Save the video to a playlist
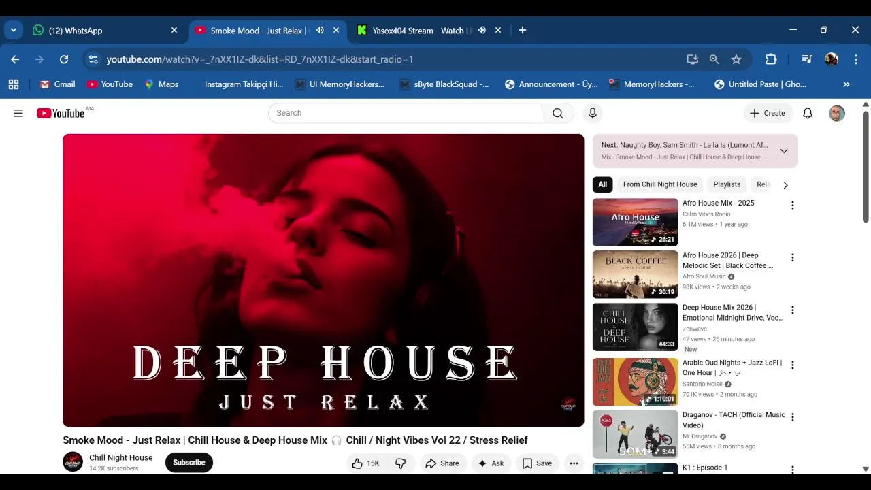 [x=538, y=463]
